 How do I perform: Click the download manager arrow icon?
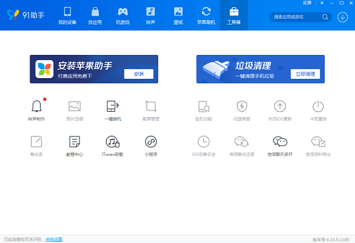click(x=343, y=17)
